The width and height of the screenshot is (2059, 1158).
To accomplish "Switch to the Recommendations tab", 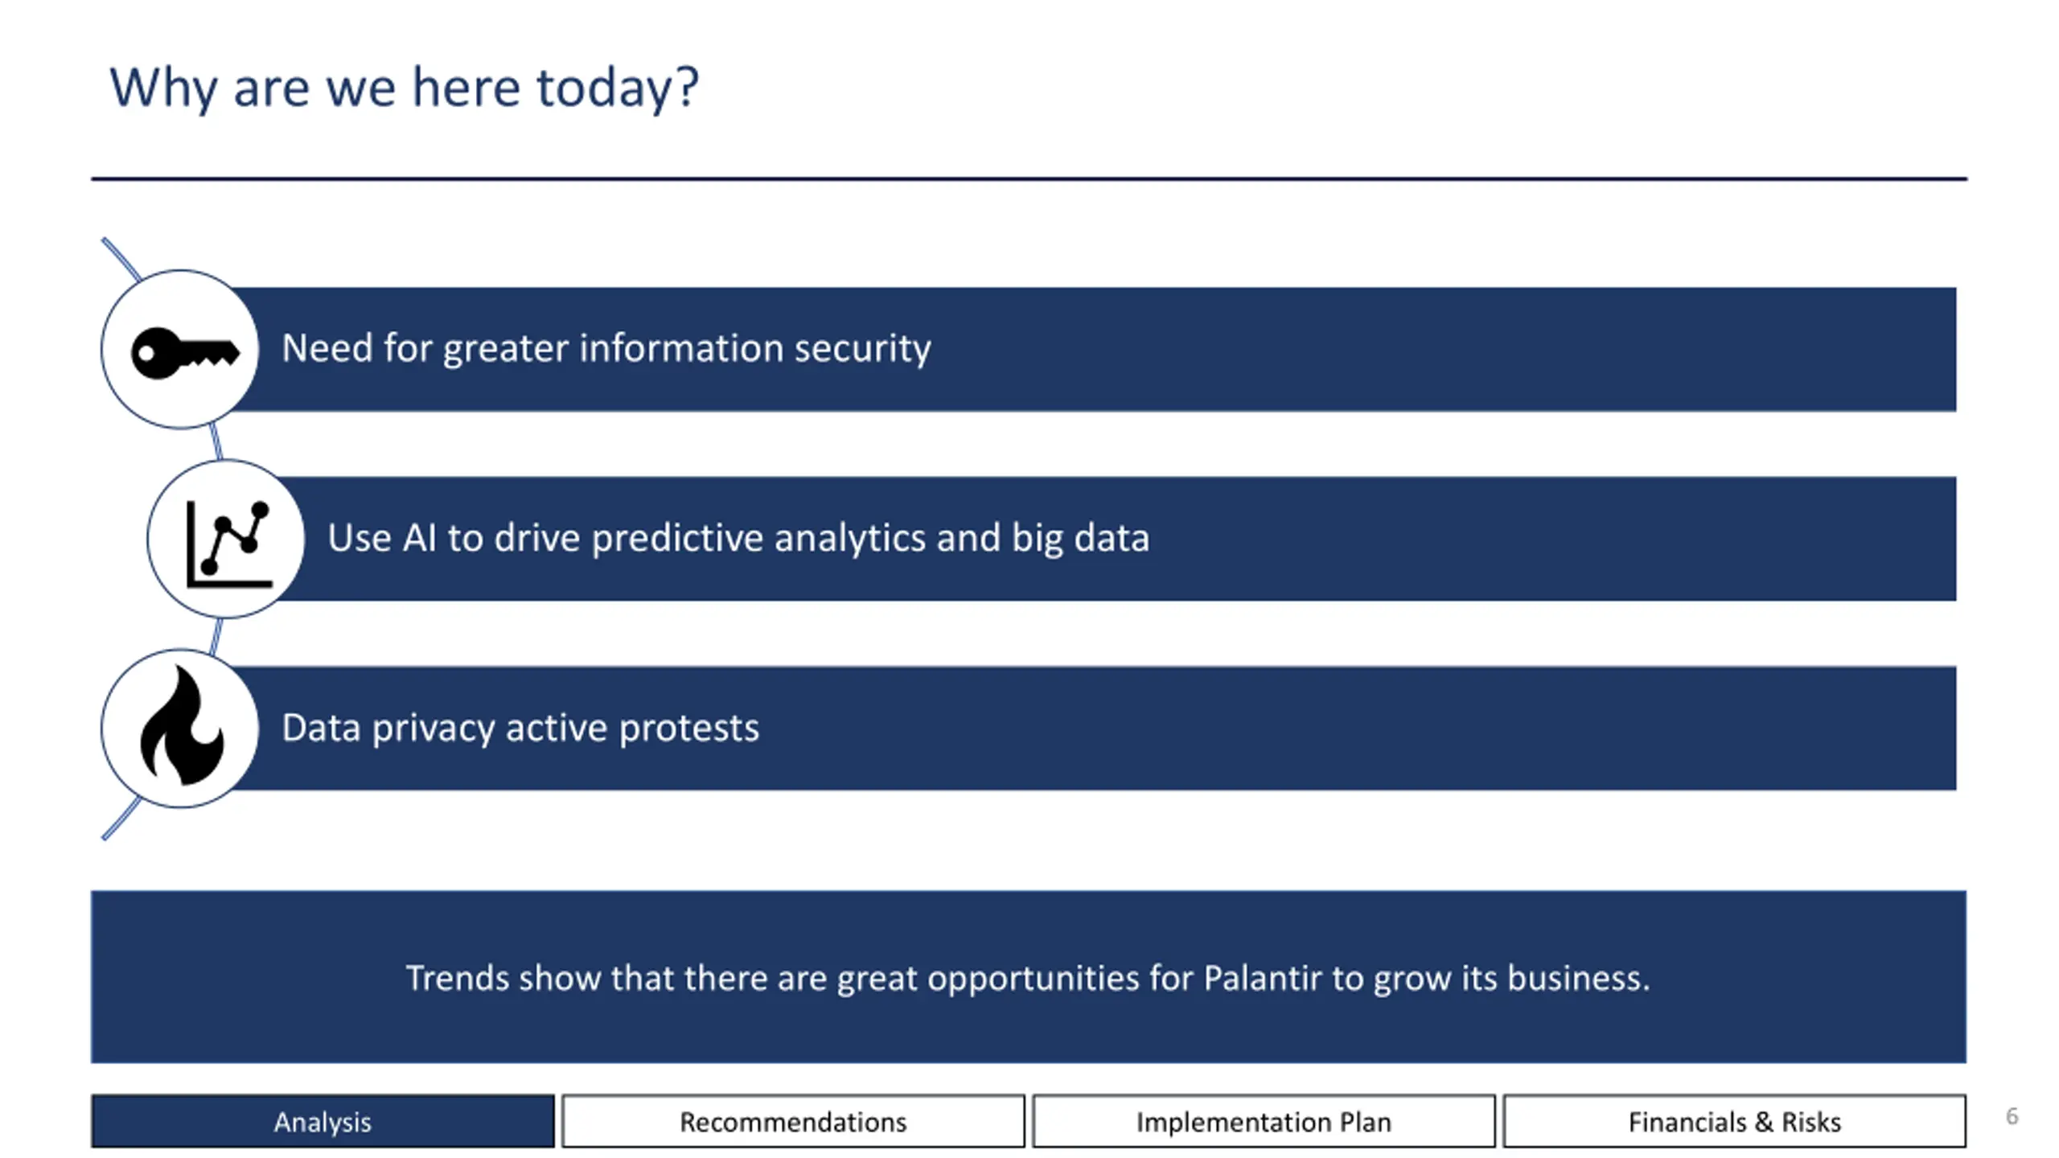I will click(x=793, y=1121).
